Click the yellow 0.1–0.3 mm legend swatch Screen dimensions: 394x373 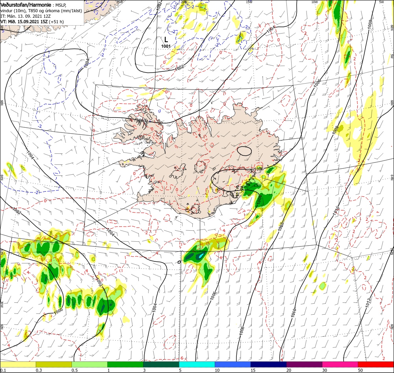pyautogui.click(x=18, y=364)
